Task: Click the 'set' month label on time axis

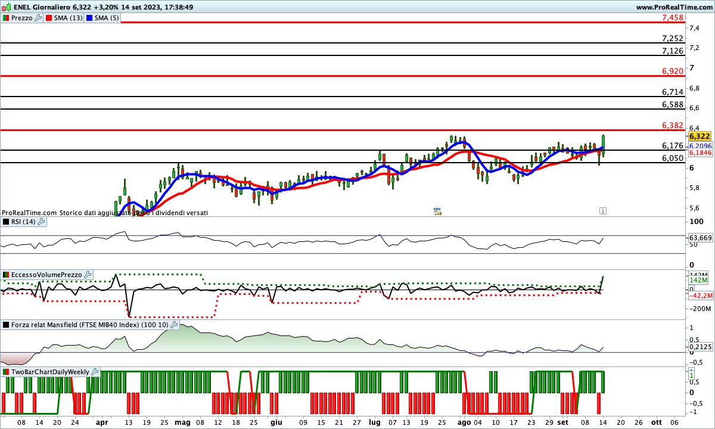Action: point(562,422)
